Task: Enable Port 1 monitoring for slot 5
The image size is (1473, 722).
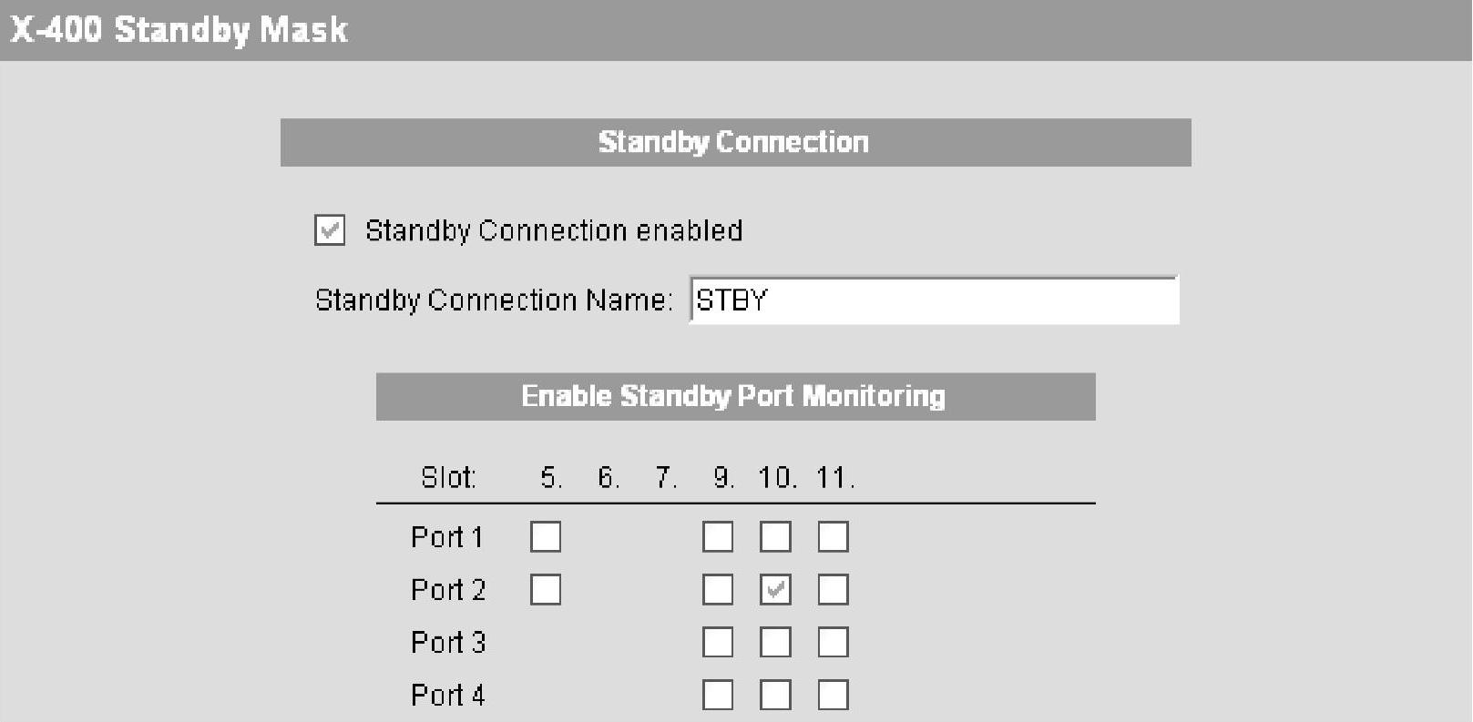Action: [x=546, y=537]
